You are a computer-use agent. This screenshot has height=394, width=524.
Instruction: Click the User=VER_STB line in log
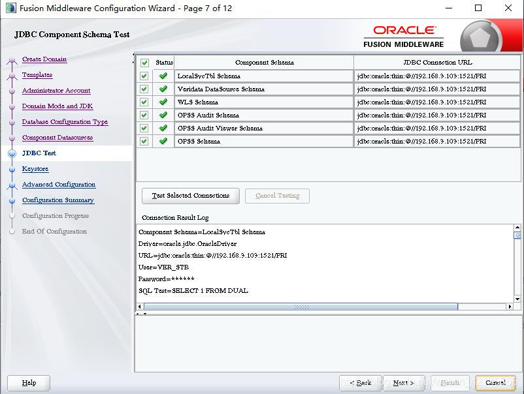tap(163, 267)
